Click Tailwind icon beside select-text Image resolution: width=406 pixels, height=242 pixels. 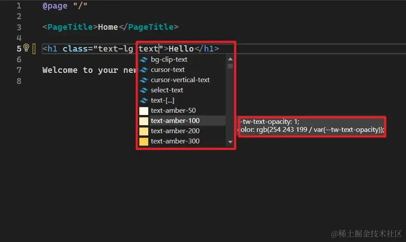tap(144, 90)
